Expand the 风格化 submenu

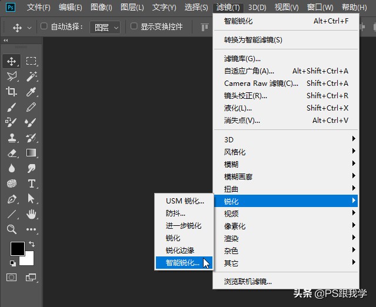[286, 152]
